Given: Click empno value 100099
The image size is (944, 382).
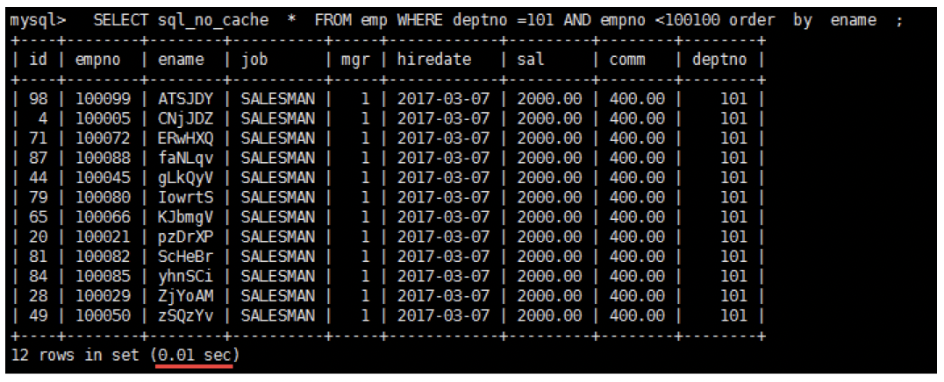Looking at the screenshot, I should (103, 99).
